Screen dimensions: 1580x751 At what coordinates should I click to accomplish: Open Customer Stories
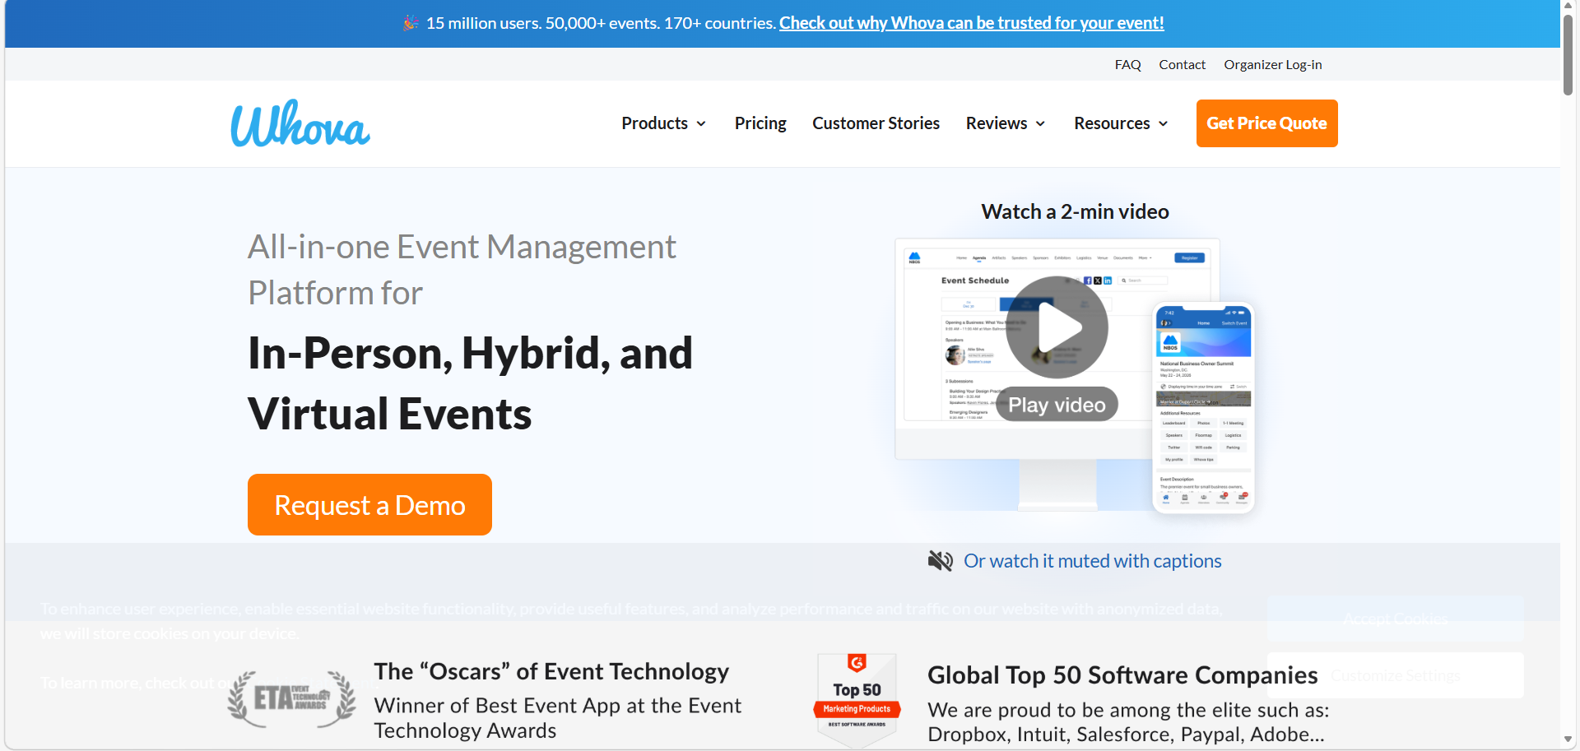[x=876, y=123]
